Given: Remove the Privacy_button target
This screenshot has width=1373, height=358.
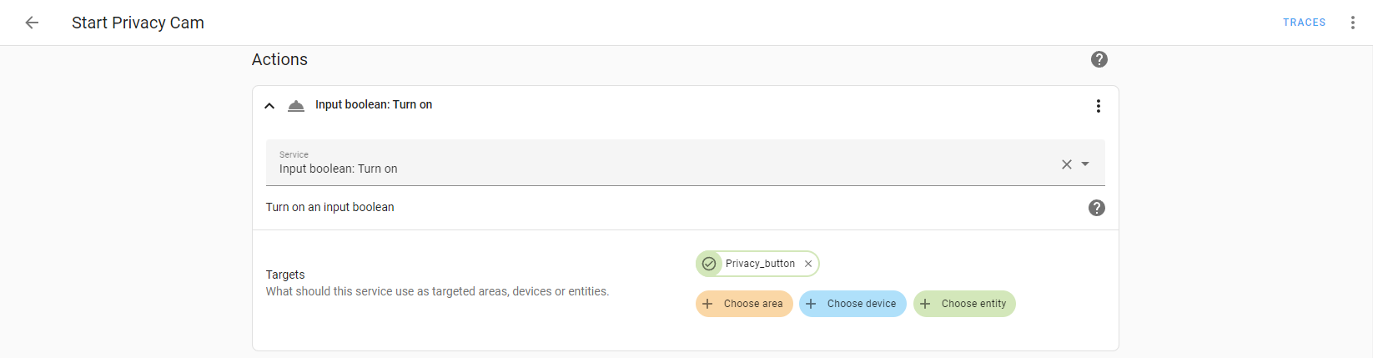Looking at the screenshot, I should (x=808, y=264).
